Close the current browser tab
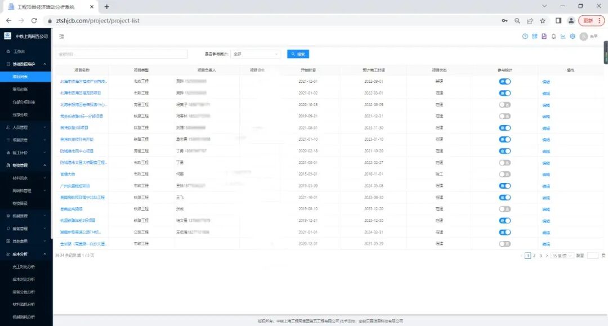The height and width of the screenshot is (326, 608). pos(92,7)
